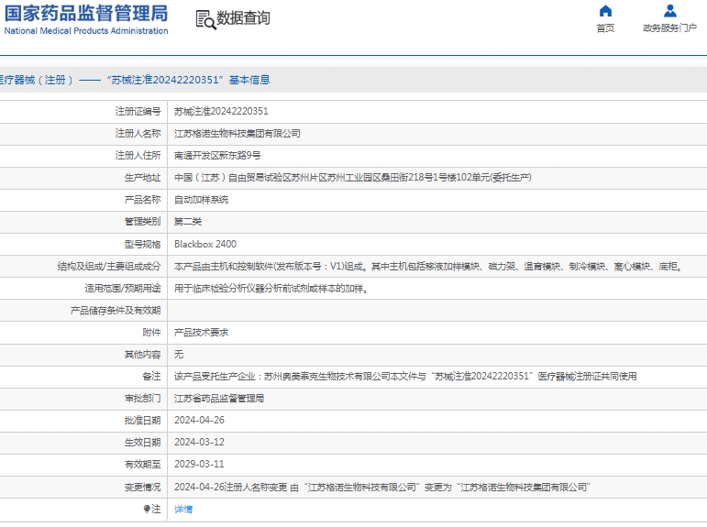
Task: Click the 审批部门 row label
Action: (142, 399)
